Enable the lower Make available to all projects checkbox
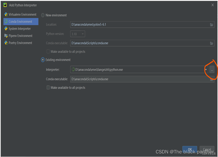218x157 pixels. (48, 88)
